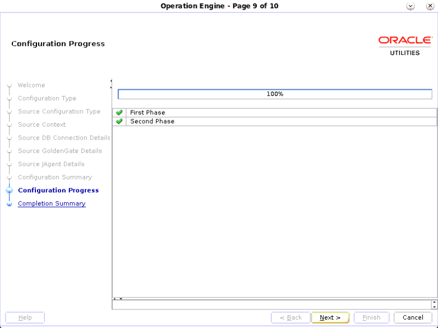This screenshot has height=328, width=438.
Task: Click Completion Summary step bullet icon
Action: point(9,204)
